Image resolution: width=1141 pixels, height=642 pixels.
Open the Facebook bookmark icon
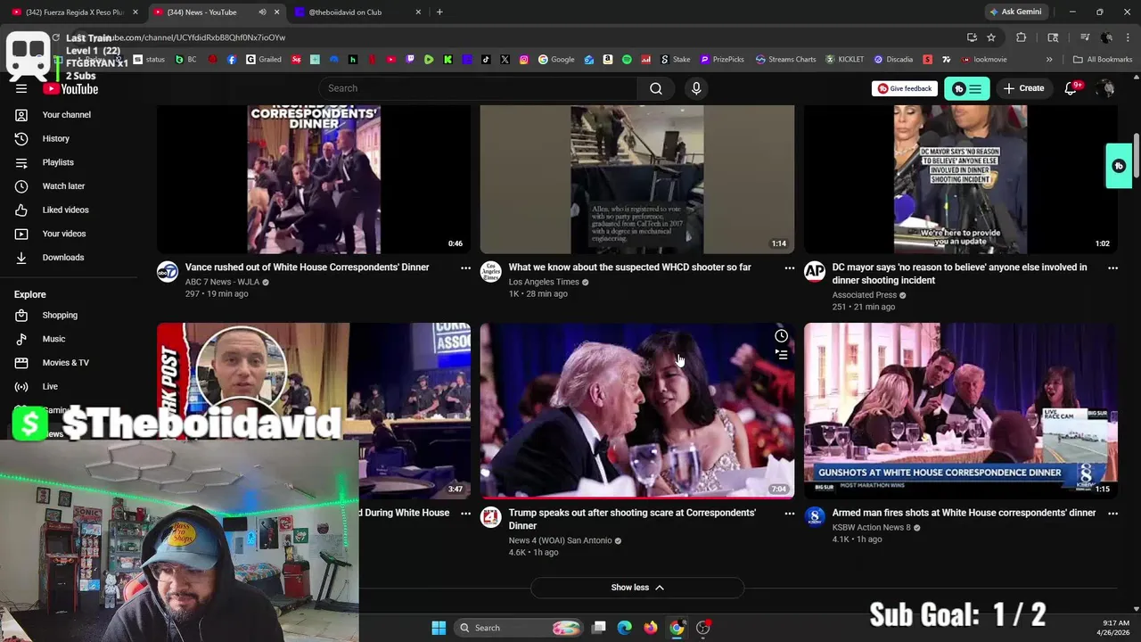232,60
